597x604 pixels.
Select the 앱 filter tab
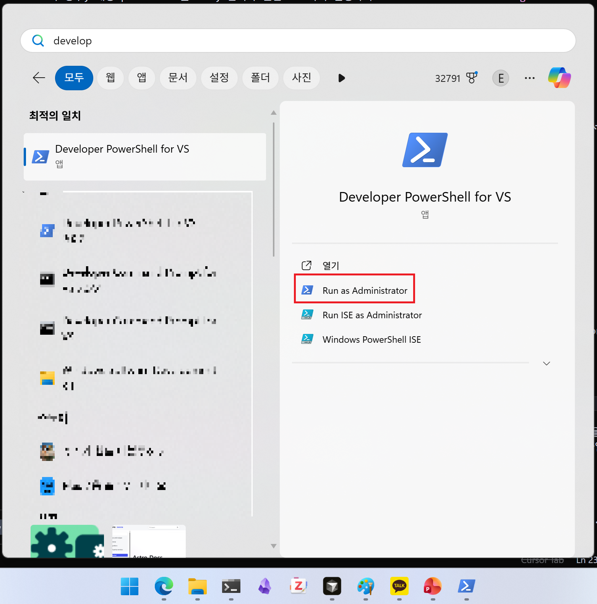(142, 78)
